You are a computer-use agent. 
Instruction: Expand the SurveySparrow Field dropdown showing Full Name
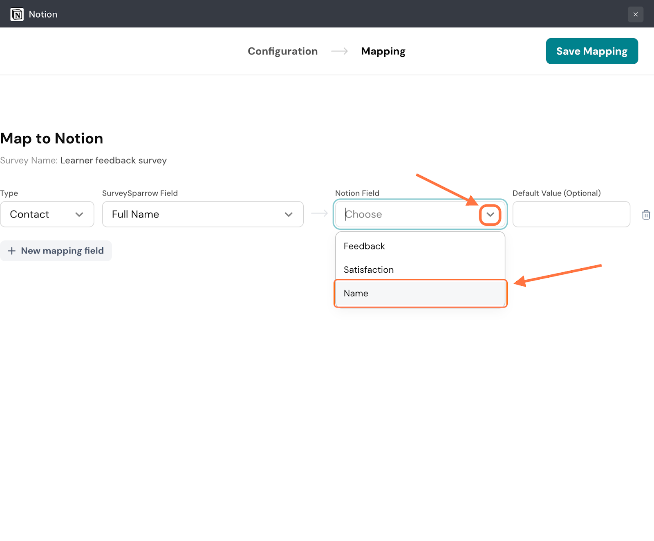pyautogui.click(x=202, y=214)
